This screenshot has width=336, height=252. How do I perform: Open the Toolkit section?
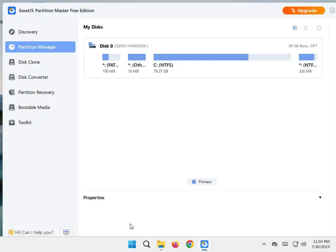(40, 123)
